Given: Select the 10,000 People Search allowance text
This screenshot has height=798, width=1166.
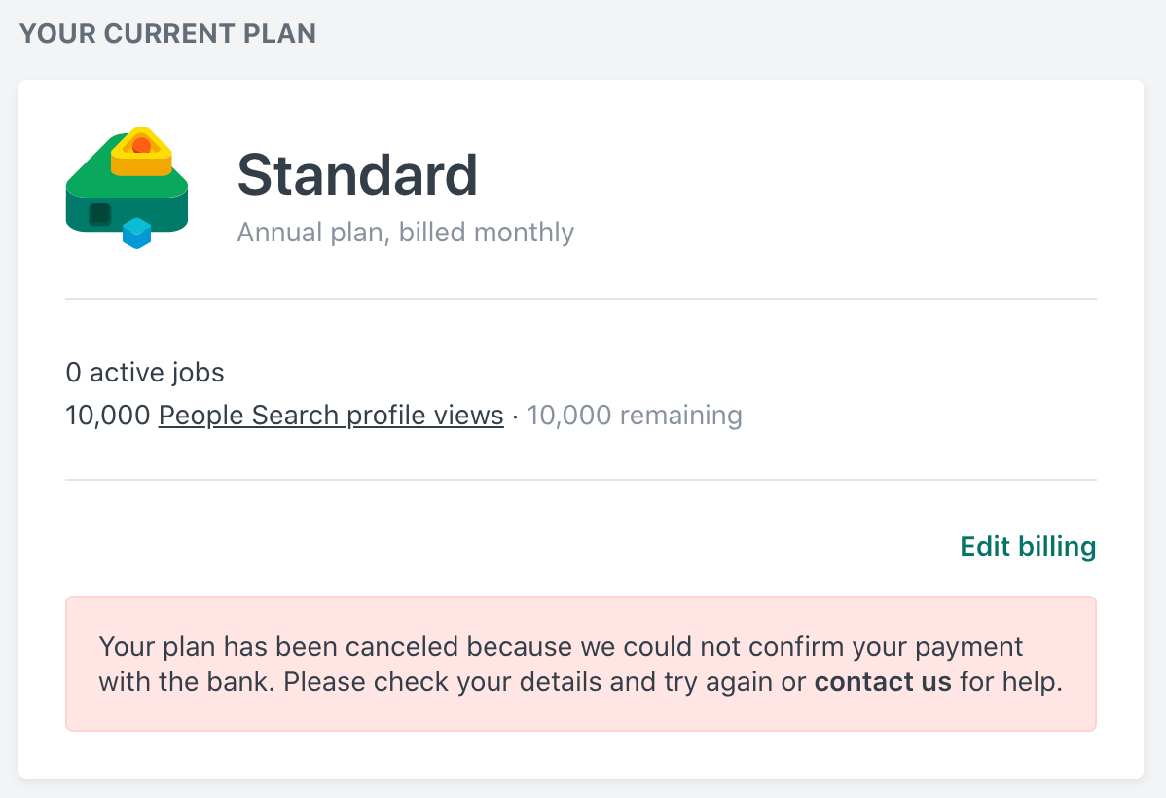Looking at the screenshot, I should [x=282, y=415].
